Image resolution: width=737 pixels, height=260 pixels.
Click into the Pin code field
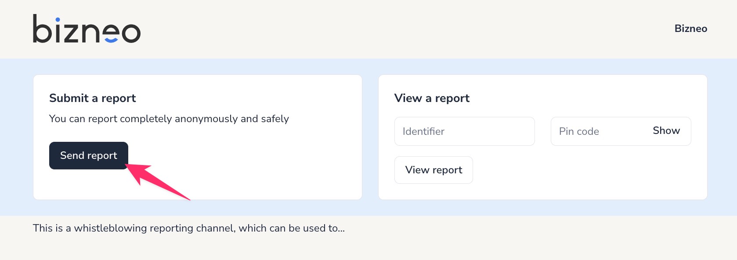[x=597, y=131]
